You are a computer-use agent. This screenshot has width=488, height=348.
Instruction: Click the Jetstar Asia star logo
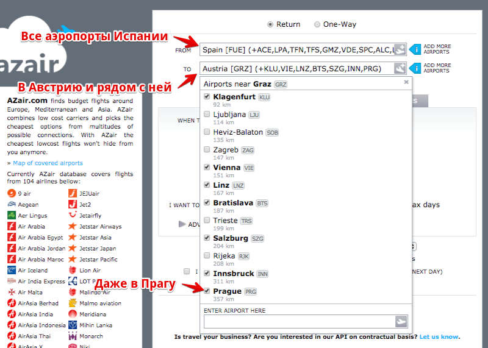click(x=73, y=237)
